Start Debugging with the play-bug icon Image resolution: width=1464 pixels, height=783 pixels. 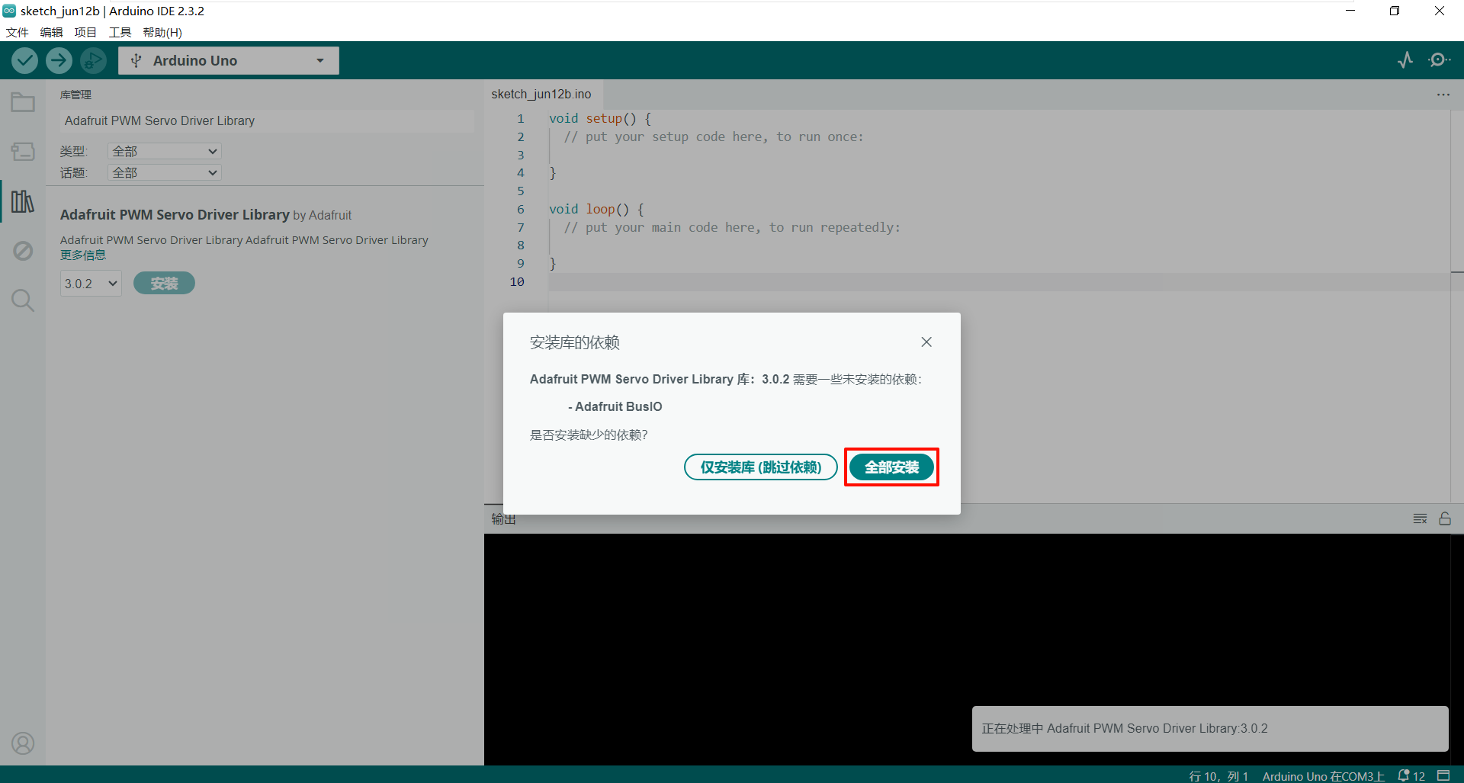[93, 60]
